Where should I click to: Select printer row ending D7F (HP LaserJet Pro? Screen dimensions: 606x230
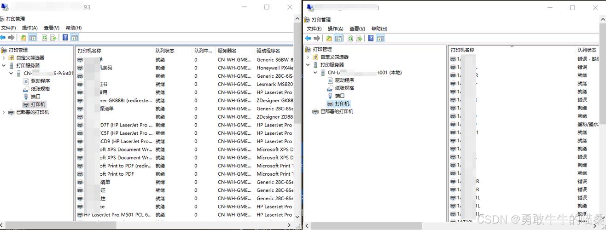pyautogui.click(x=184, y=125)
